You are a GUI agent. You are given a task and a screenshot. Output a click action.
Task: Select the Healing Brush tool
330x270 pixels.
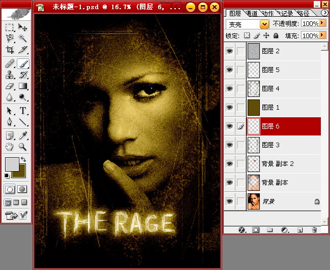click(10, 63)
